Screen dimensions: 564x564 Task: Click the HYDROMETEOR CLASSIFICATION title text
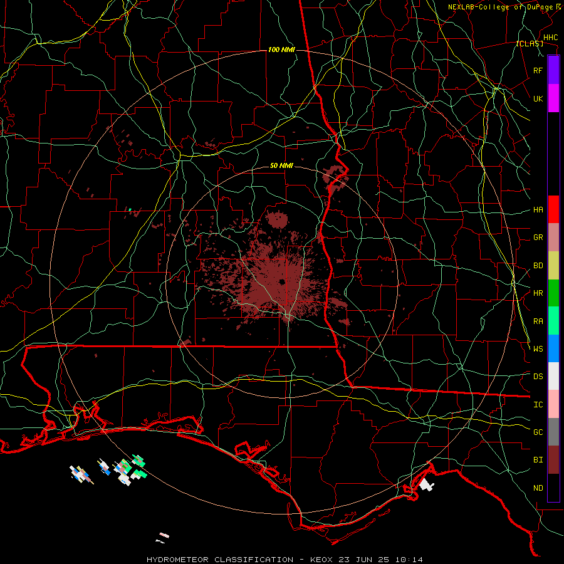pyautogui.click(x=220, y=560)
